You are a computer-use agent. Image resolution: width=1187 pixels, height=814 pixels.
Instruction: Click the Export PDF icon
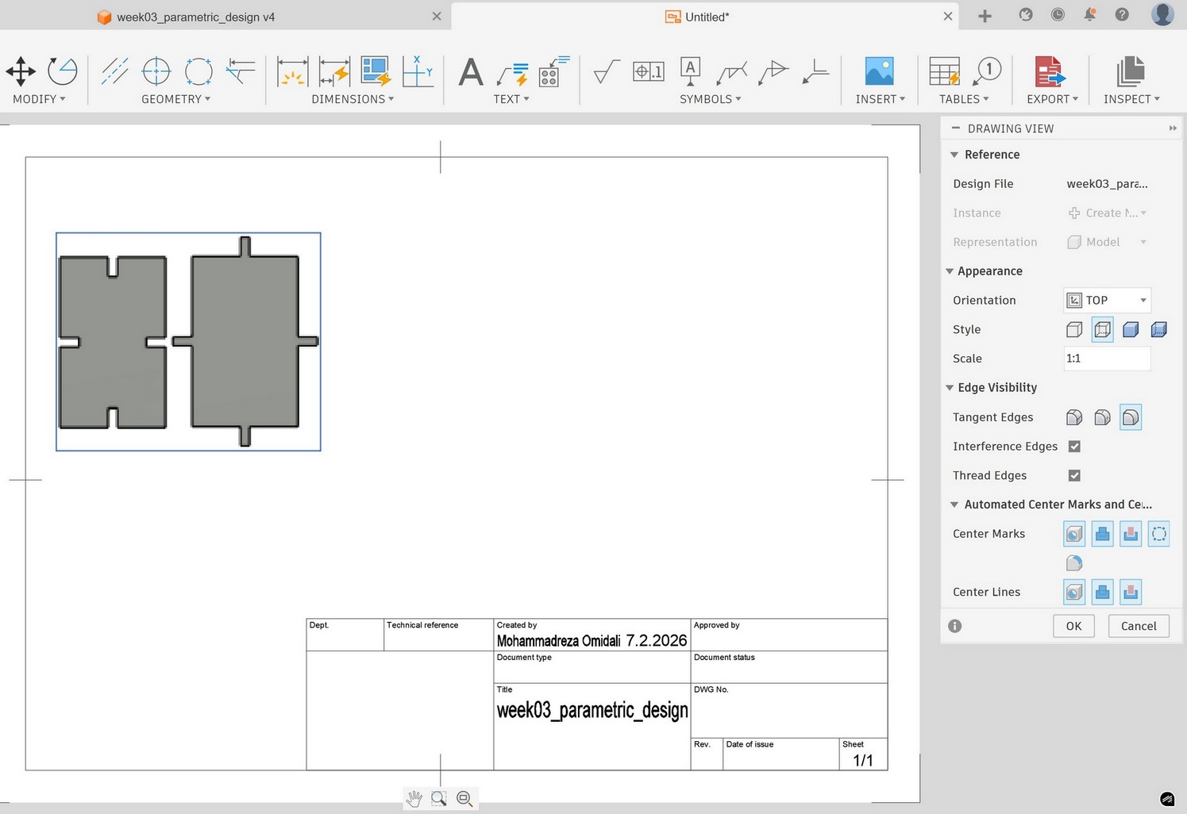click(1049, 71)
